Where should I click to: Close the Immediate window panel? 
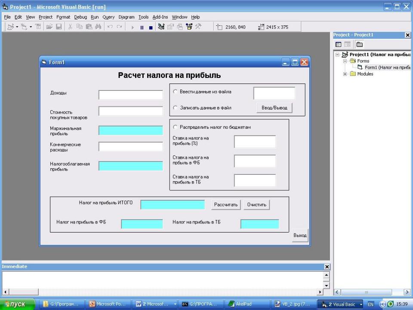point(327,267)
